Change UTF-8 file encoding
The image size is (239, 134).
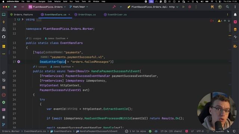(x=200, y=131)
